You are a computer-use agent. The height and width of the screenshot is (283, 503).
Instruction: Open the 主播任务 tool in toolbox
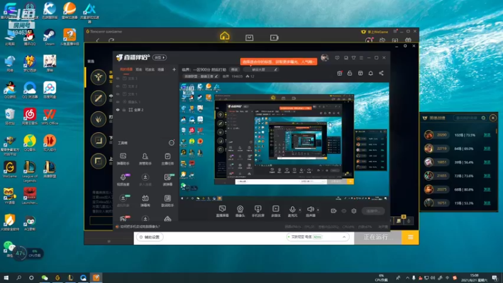coord(167,159)
